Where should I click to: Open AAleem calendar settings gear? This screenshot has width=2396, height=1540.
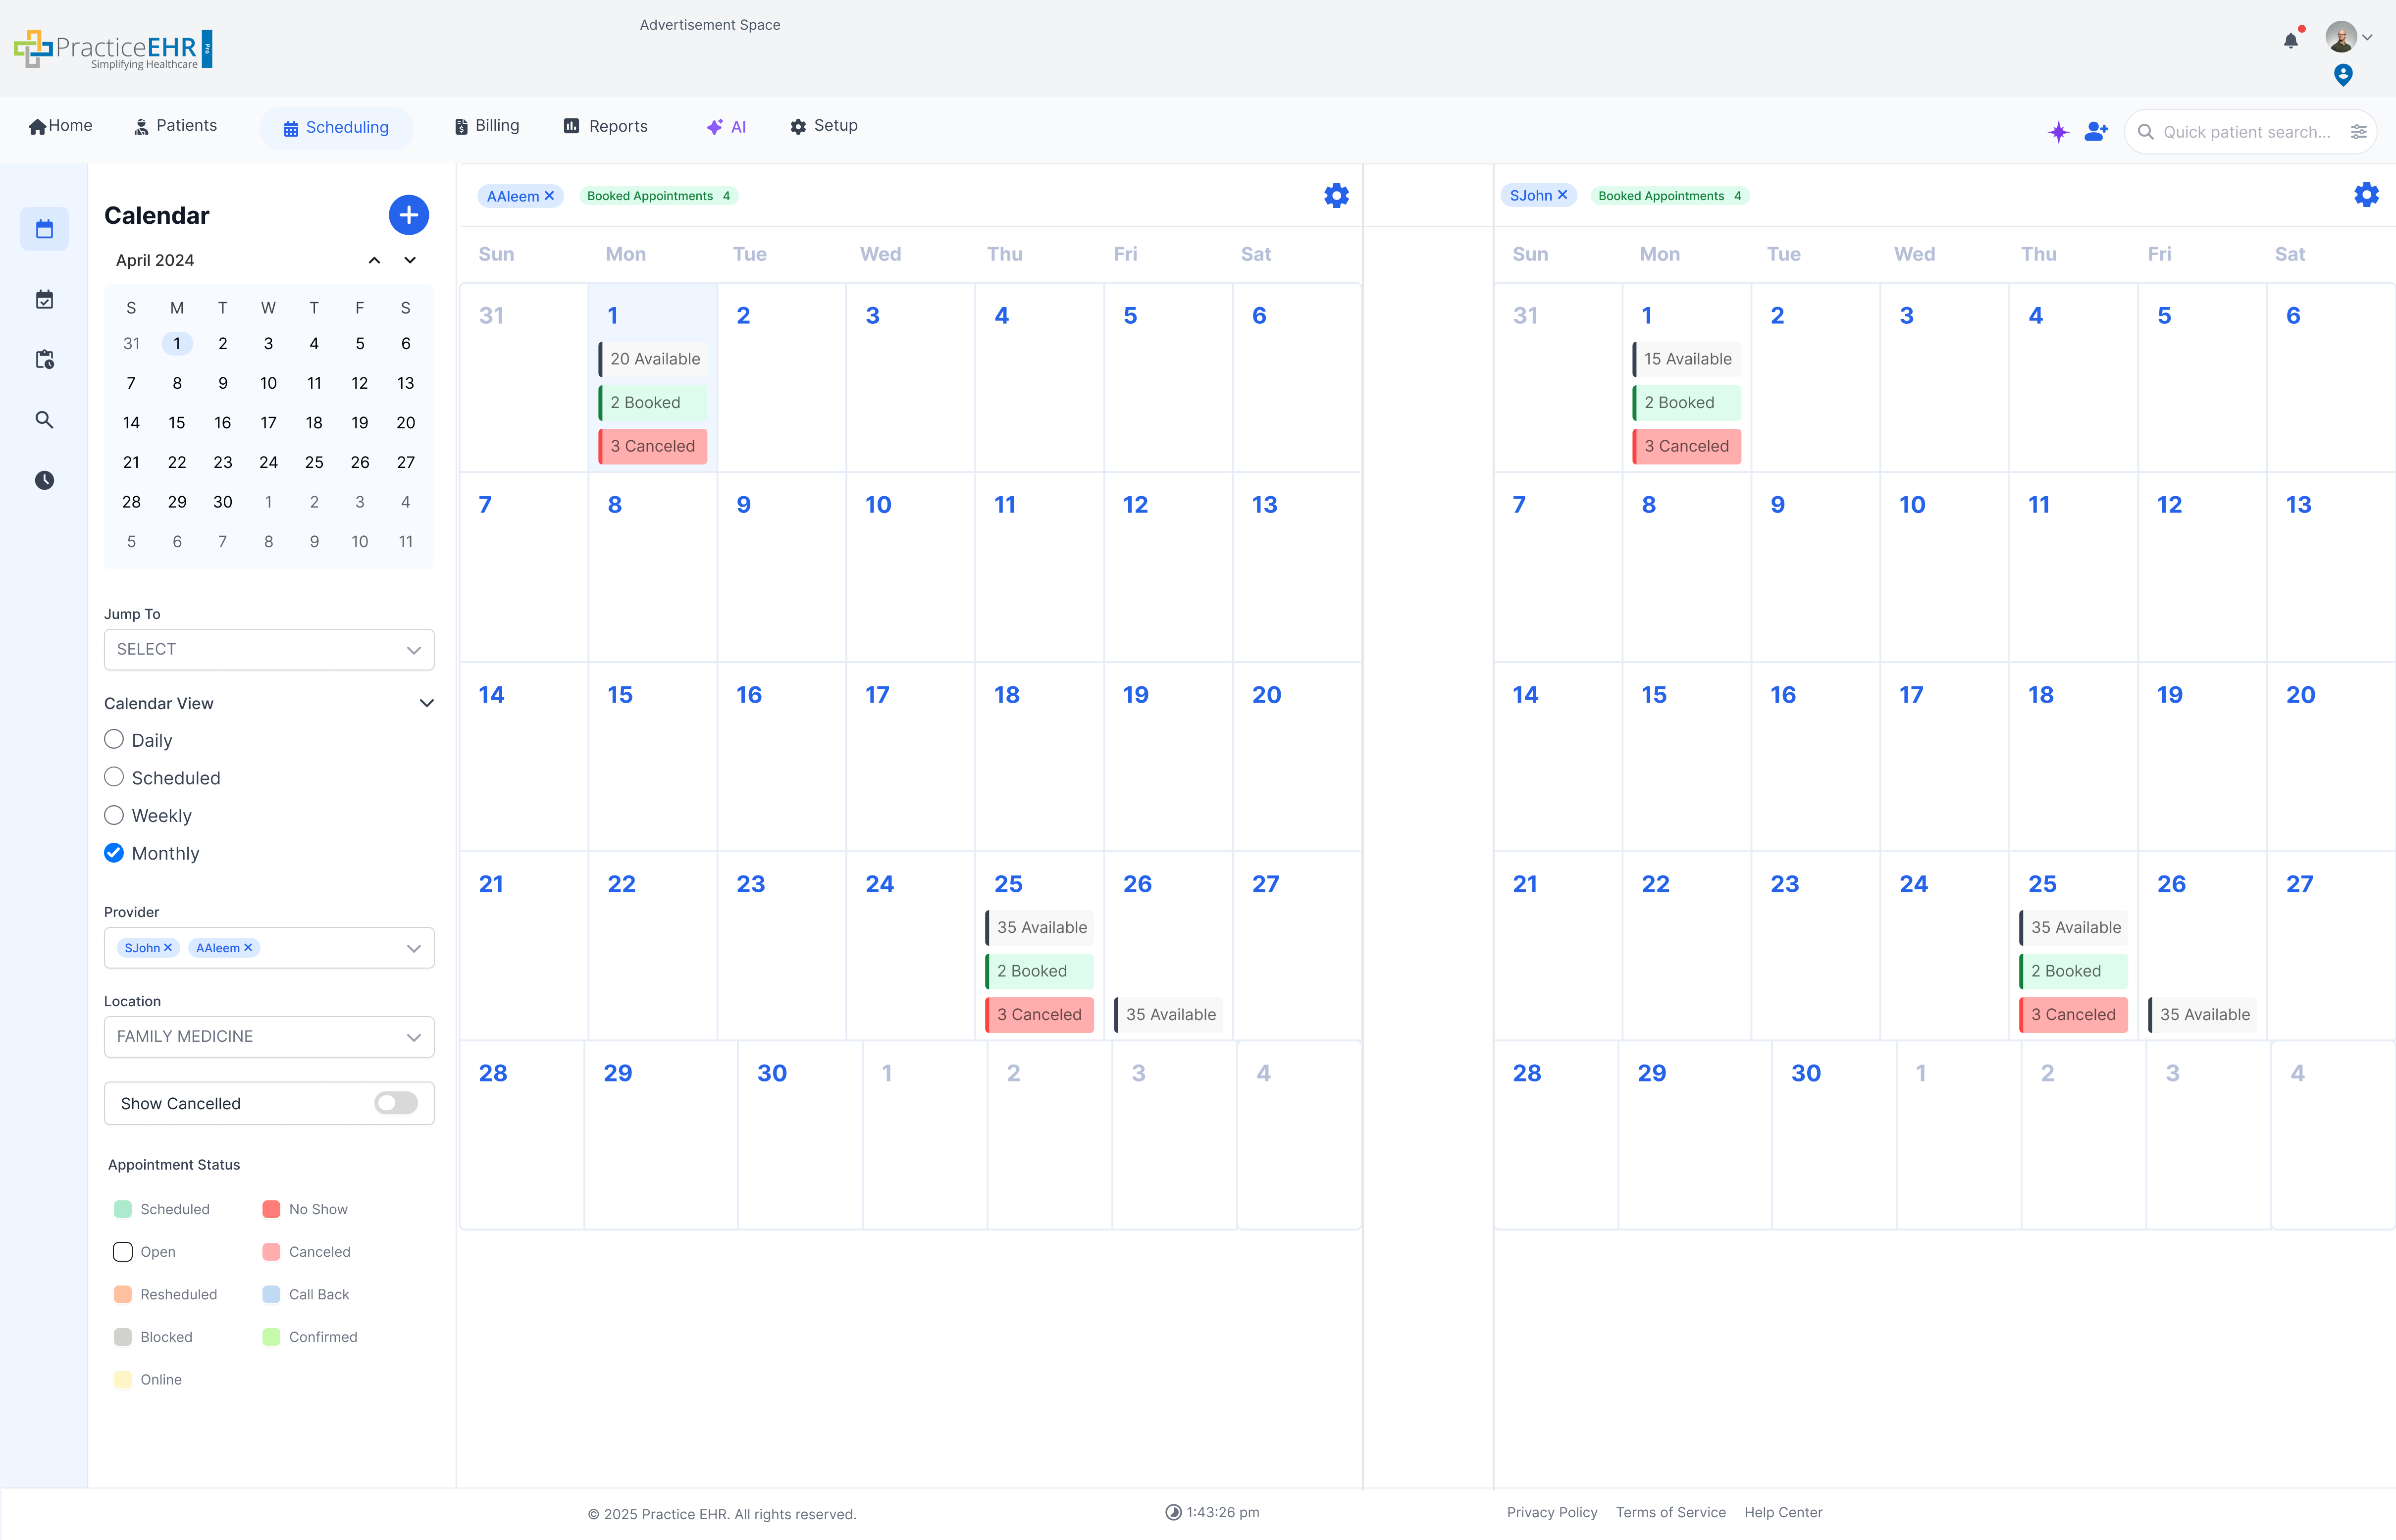pyautogui.click(x=1336, y=196)
